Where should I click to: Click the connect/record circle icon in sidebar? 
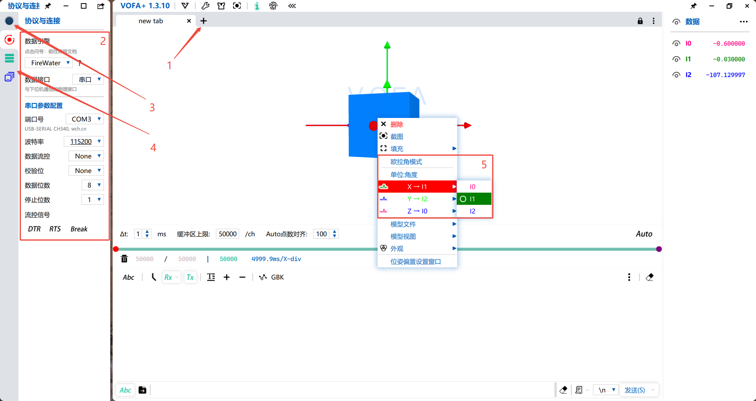point(9,40)
